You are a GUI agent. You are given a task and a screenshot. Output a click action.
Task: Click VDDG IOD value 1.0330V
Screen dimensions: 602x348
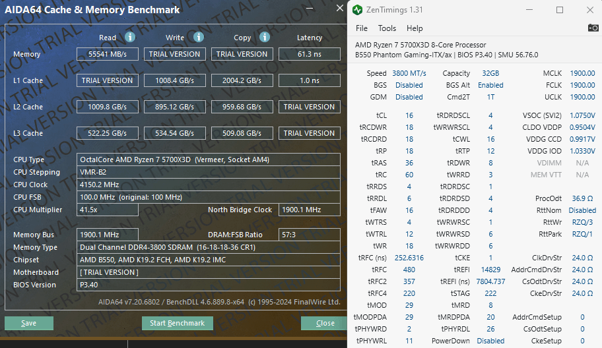[x=582, y=151]
